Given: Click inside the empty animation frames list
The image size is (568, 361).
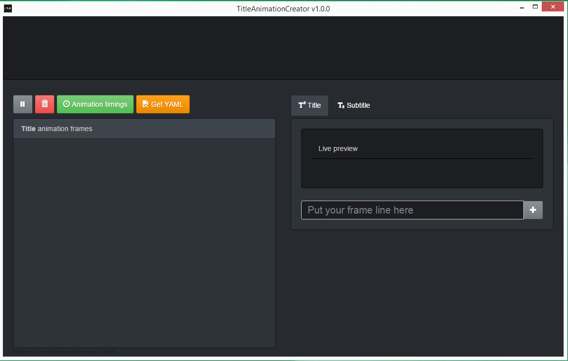Looking at the screenshot, I should 144,243.
